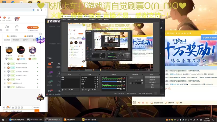The height and width of the screenshot is (122, 217).
Task: Click 开始录制 button in OBS
Action: pos(152,80)
